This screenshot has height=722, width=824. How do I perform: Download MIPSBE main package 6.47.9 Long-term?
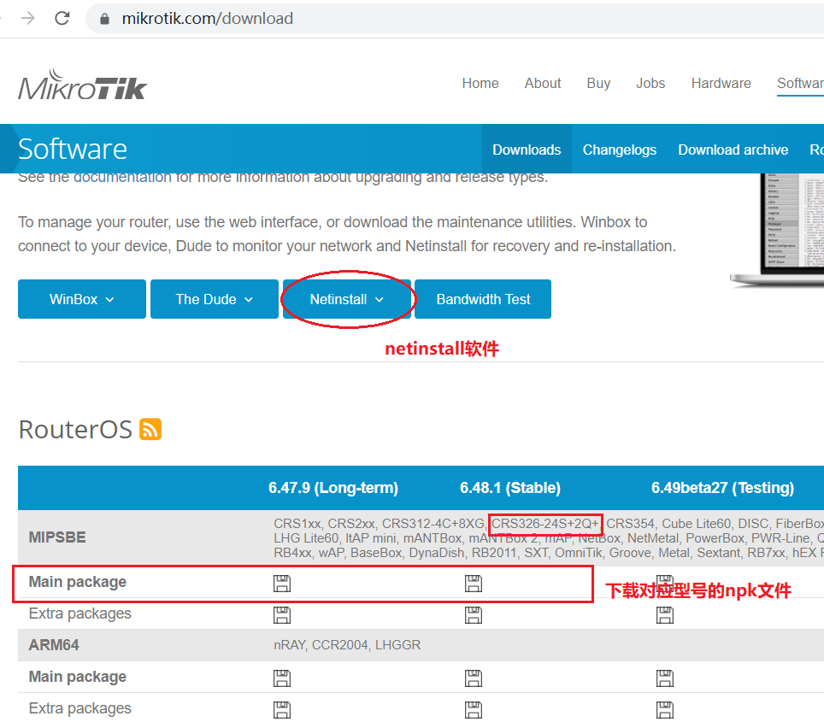pos(281,584)
